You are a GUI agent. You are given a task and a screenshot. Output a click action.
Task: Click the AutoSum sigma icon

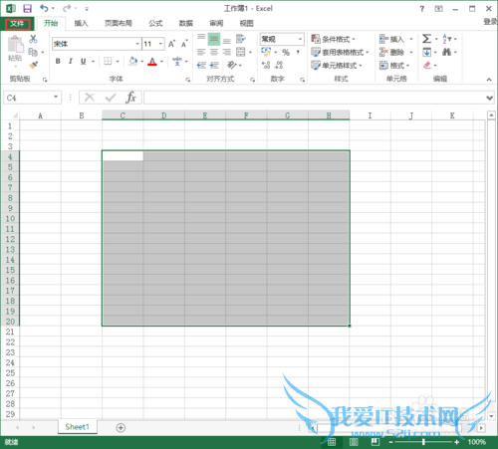426,39
